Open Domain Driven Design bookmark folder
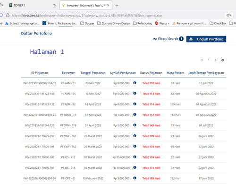236x191 pixels. pos(114,23)
